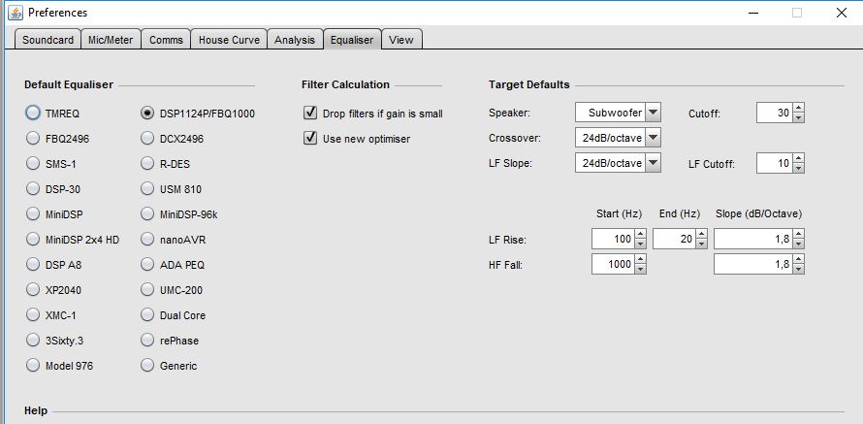Select DSP1124P/FBQ1000 radio button

coord(147,113)
